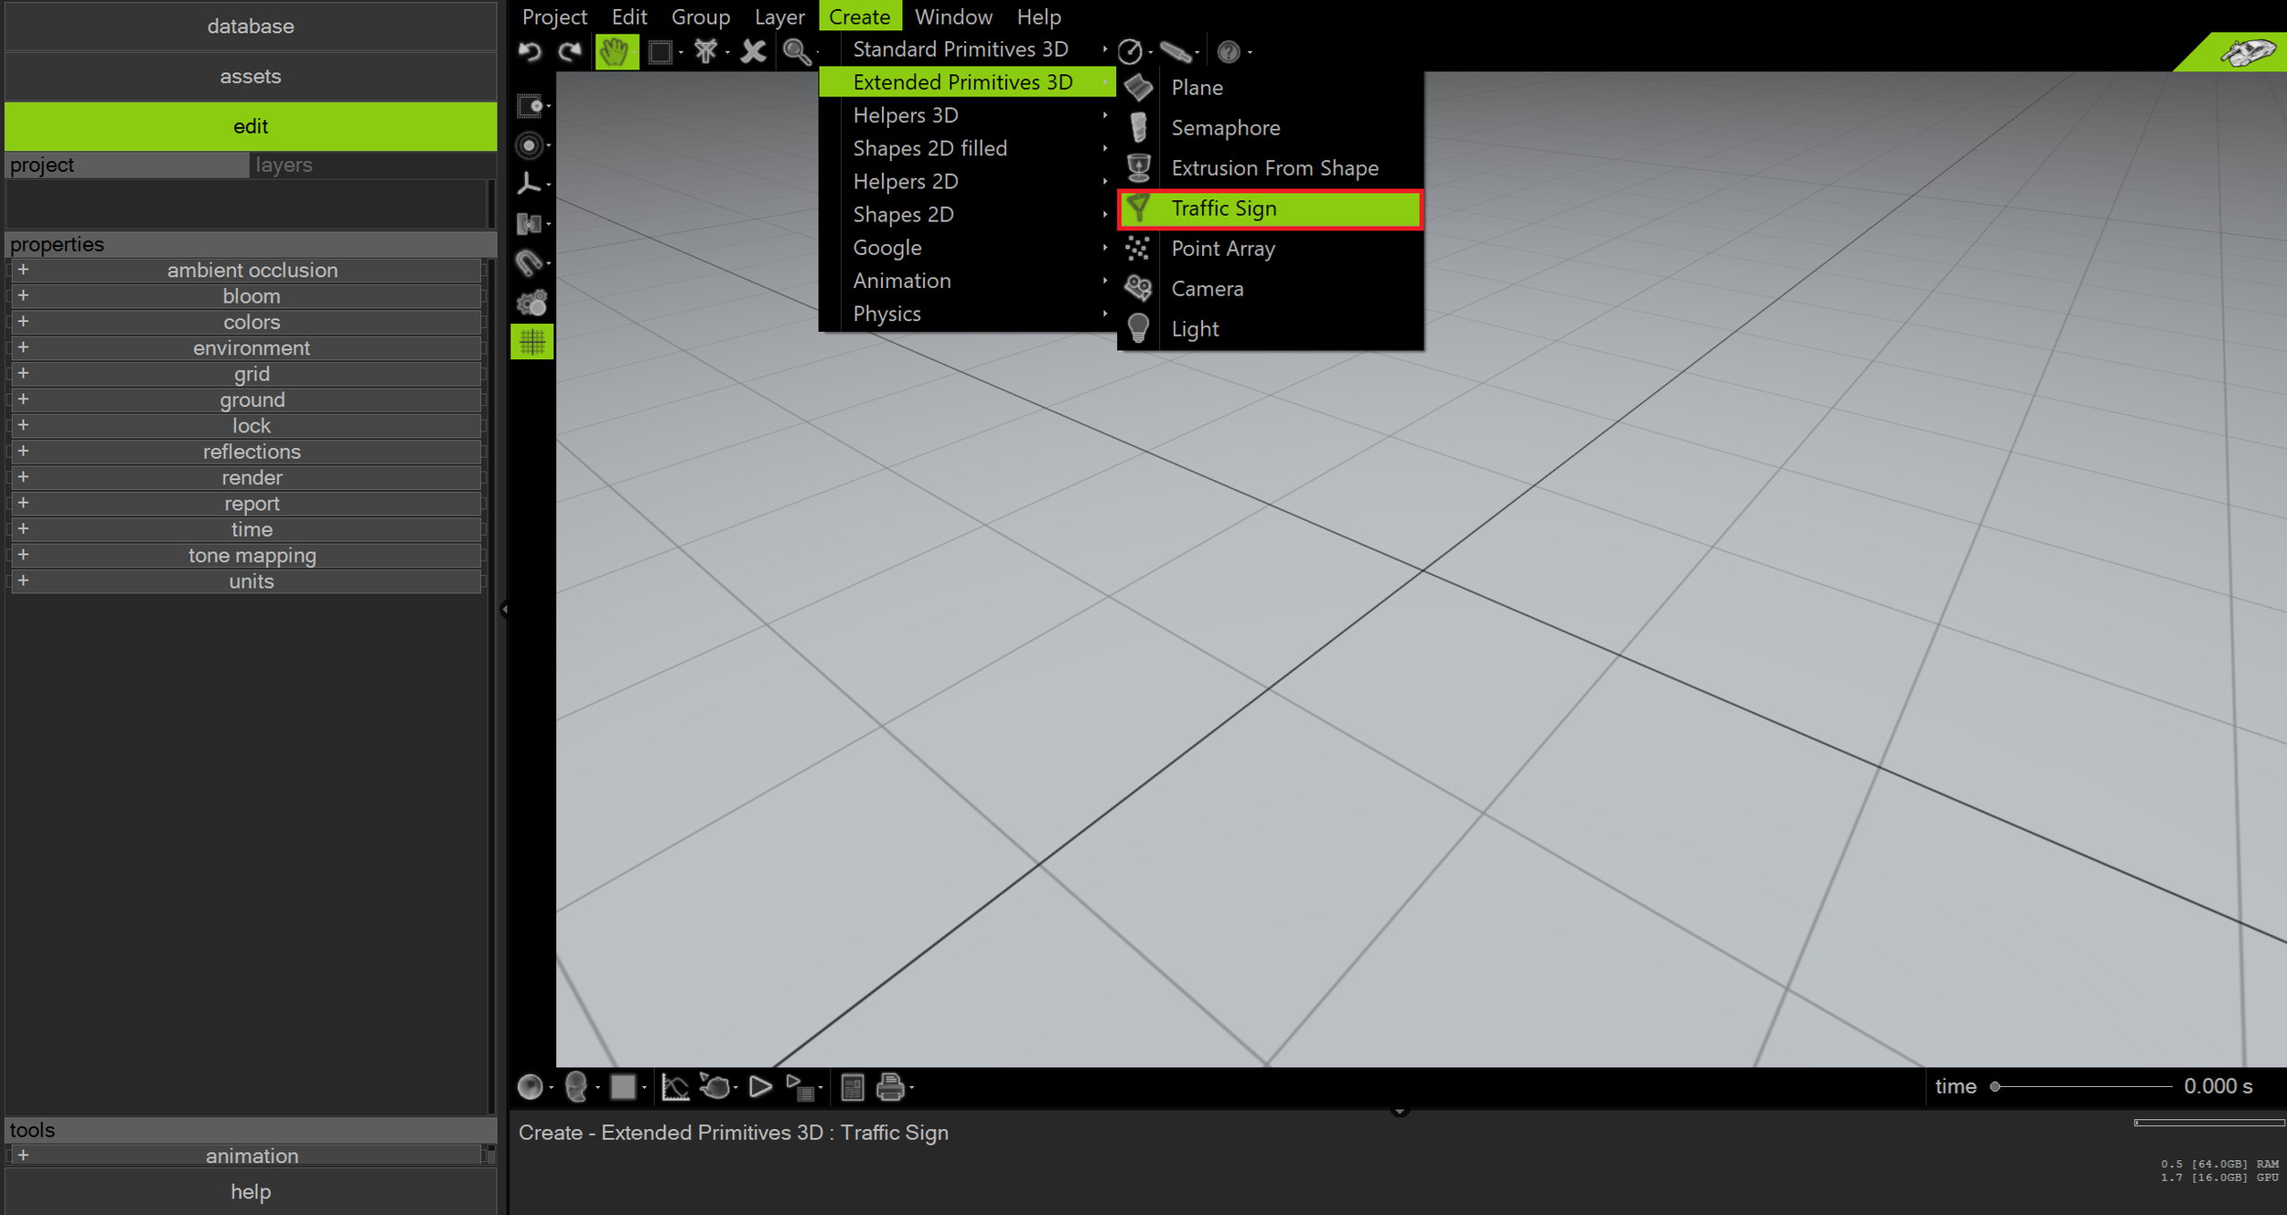This screenshot has height=1215, width=2287.
Task: Choose Point Array from submenu
Action: point(1222,249)
